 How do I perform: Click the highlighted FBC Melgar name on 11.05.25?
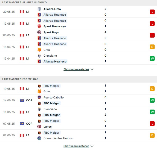click(x=51, y=115)
